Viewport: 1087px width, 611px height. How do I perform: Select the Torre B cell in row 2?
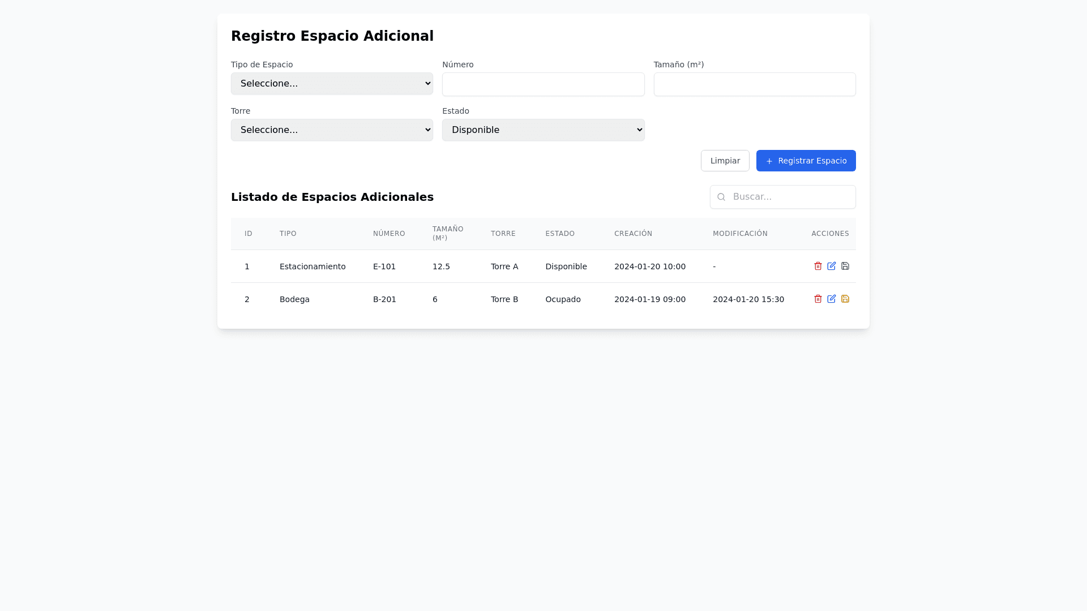click(x=504, y=299)
